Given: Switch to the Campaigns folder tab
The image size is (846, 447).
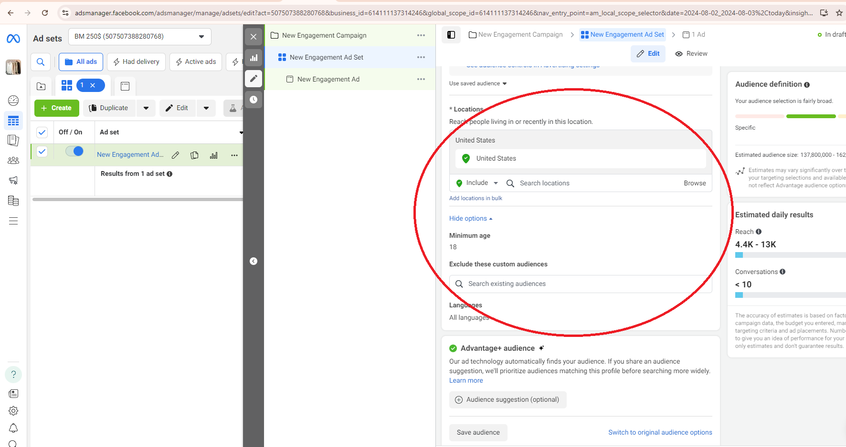Looking at the screenshot, I should [x=41, y=86].
